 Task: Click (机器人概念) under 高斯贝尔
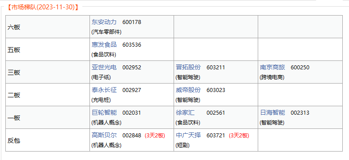(106, 145)
